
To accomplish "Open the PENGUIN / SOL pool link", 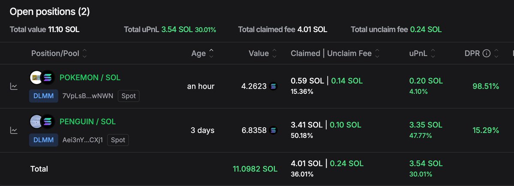I will point(87,121).
